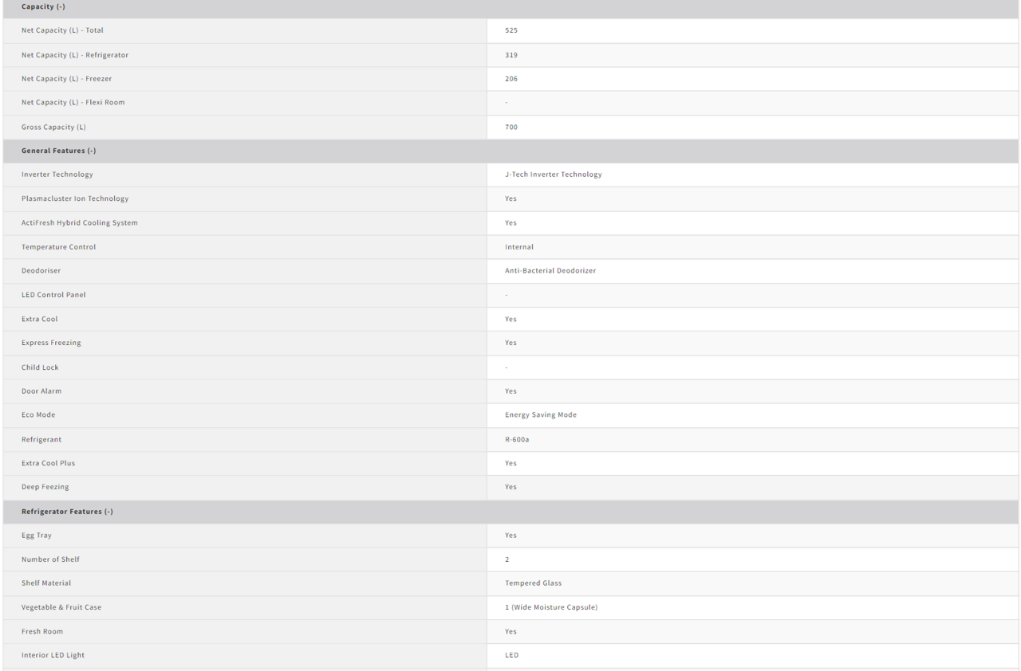
Task: Collapse the Capacity section header
Action: [43, 6]
